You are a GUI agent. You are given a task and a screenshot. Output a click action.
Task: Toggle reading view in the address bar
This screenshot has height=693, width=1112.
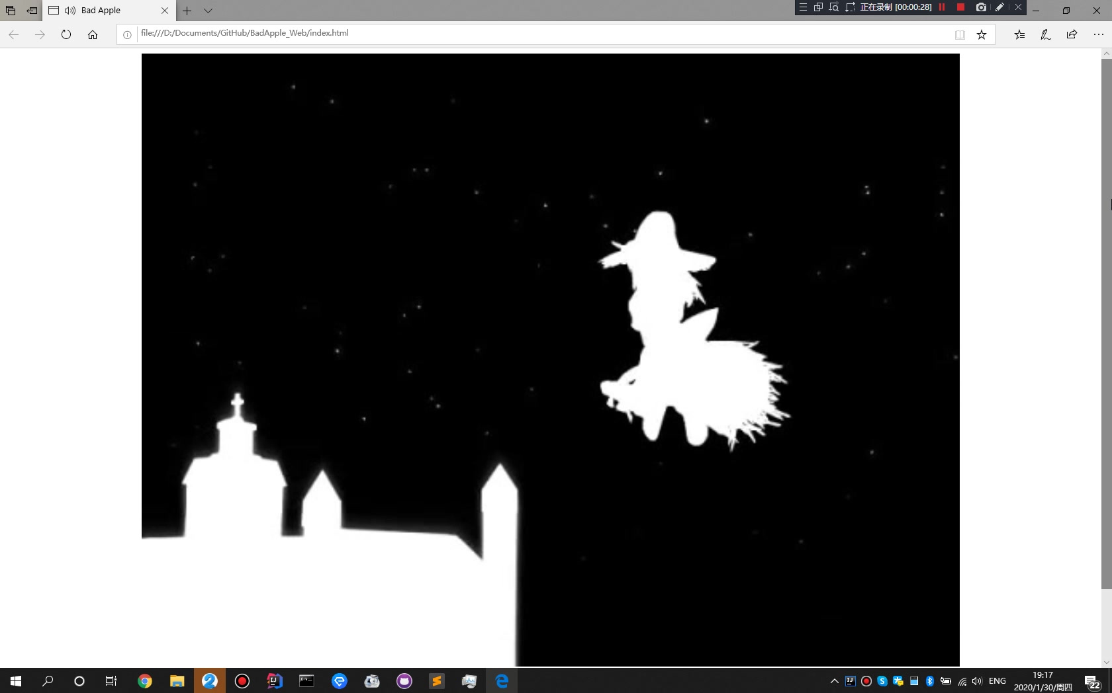960,34
